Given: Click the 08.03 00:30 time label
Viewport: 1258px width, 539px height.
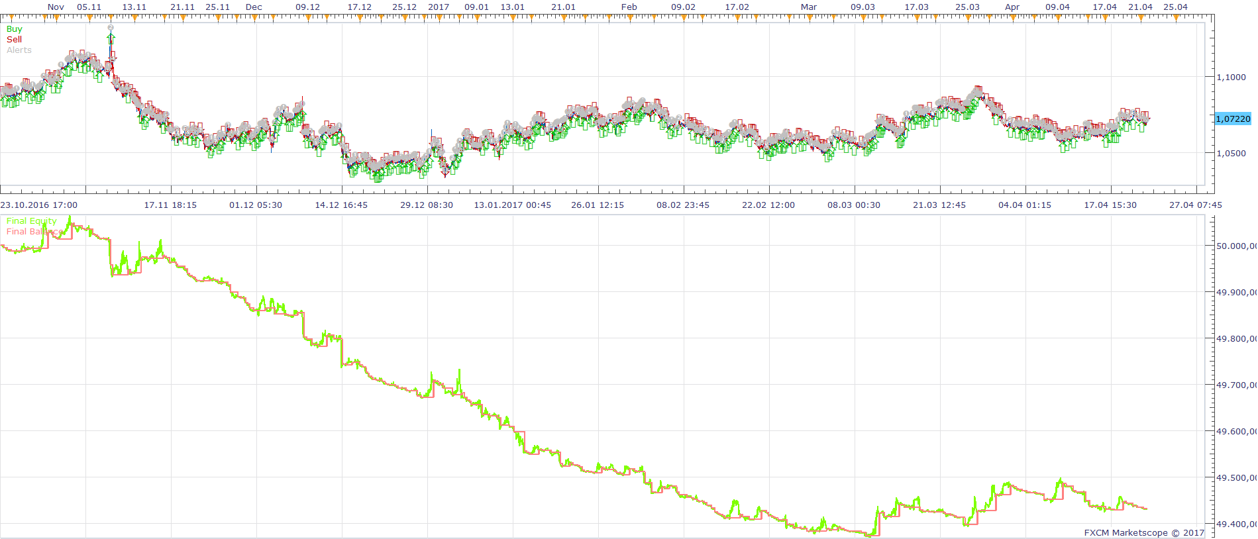Looking at the screenshot, I should [855, 205].
